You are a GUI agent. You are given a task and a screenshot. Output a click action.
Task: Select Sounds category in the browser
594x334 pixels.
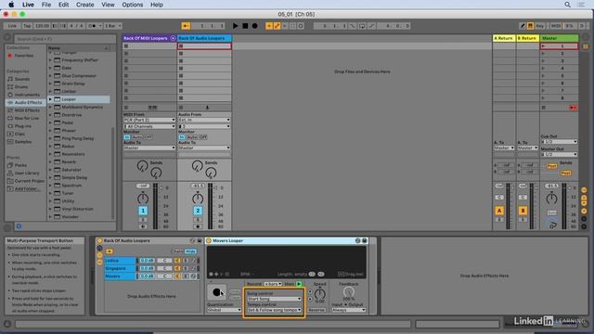point(22,79)
